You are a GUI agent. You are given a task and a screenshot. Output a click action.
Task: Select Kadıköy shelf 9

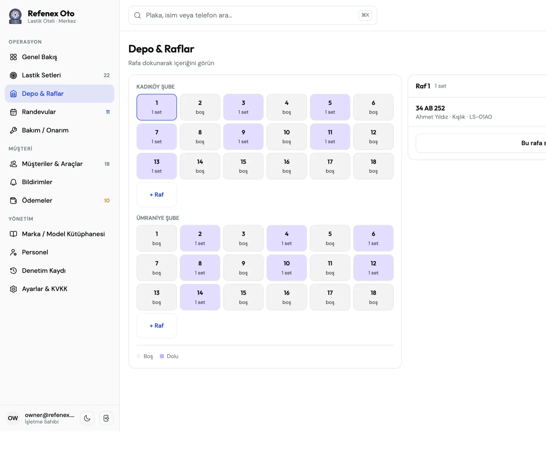[243, 136]
